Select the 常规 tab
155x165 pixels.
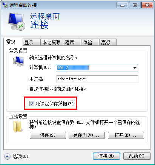[13, 42]
